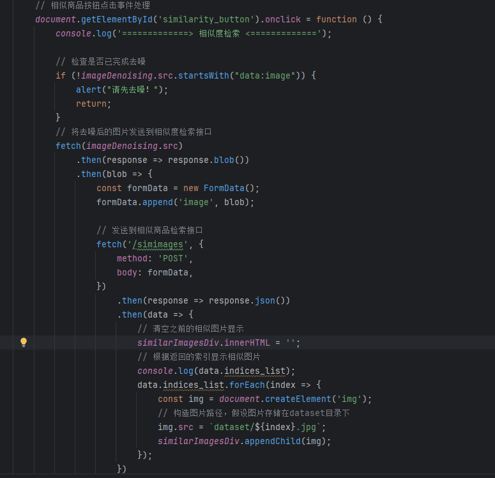Click the top comment 相似商品按钮点击事件处理
495x478 pixels.
93,5
